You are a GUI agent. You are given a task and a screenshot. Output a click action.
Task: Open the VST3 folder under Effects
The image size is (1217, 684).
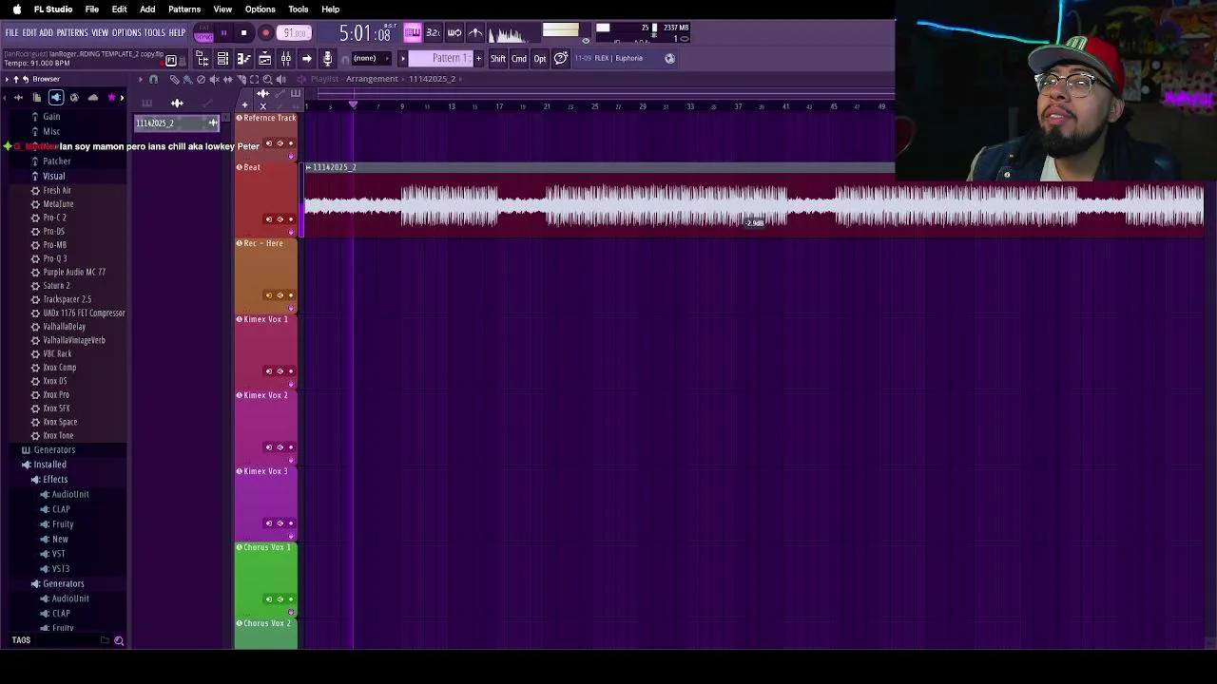pyautogui.click(x=61, y=568)
